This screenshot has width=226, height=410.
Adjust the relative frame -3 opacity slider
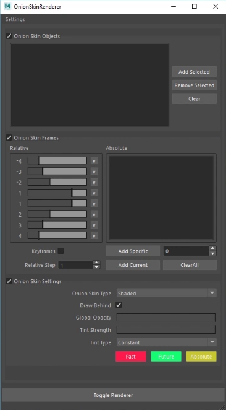tap(57, 172)
